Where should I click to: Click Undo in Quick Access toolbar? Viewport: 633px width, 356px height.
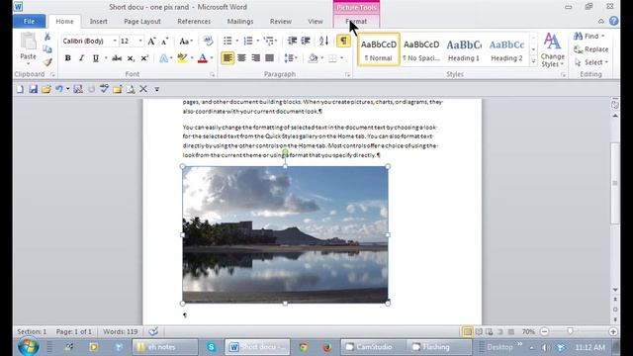tap(59, 89)
